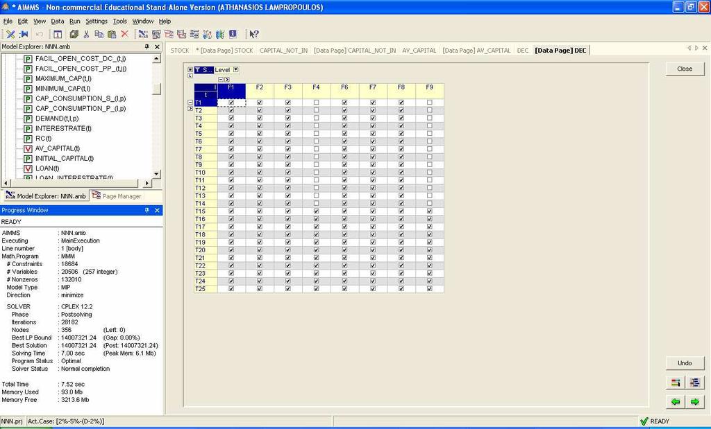Click the Identifier Selector toolbar icon
Viewport: 711px width, 429px height.
pyautogui.click(x=156, y=34)
